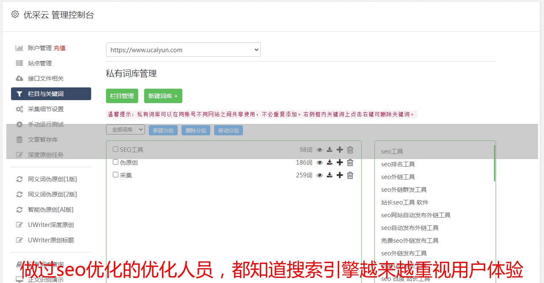Open UWriter深度原创
Viewport: 544px width, 283px height.
click(x=51, y=225)
